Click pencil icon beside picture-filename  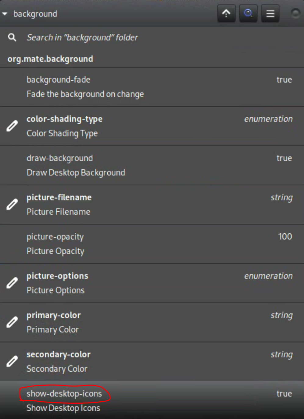[x=12, y=205]
